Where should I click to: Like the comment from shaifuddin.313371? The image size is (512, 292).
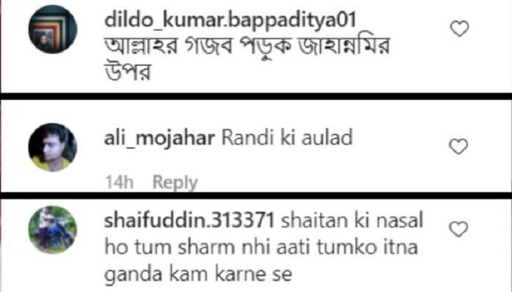pos(458,229)
